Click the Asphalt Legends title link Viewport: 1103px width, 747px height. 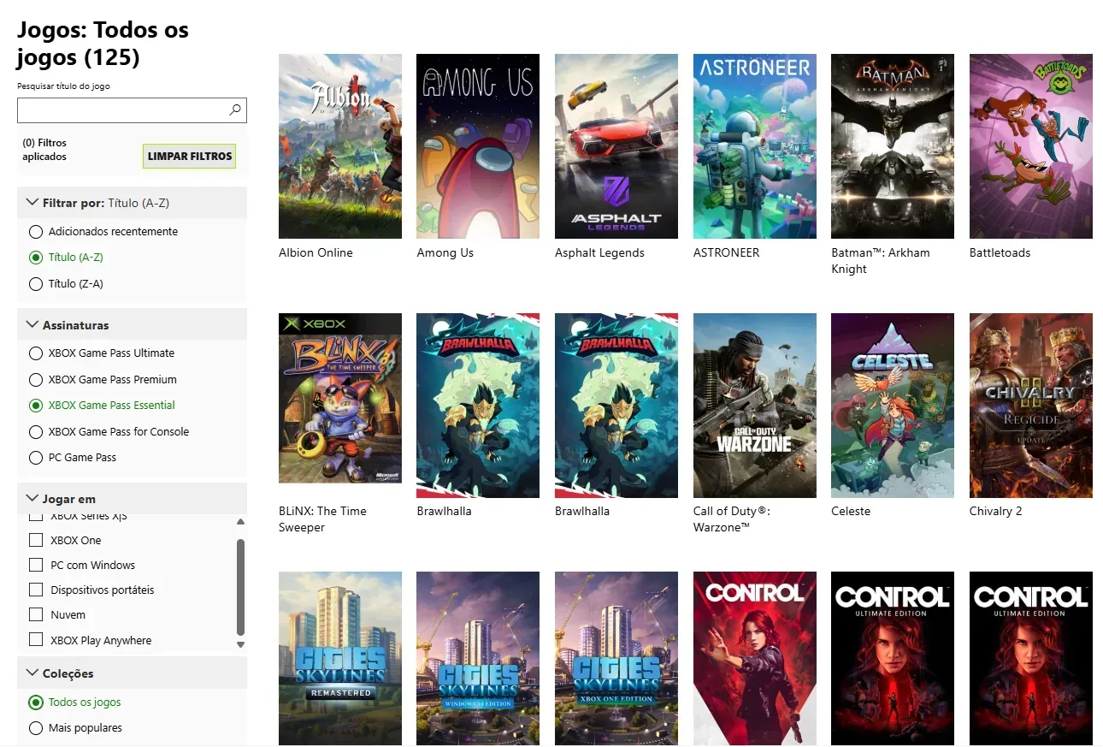(599, 252)
